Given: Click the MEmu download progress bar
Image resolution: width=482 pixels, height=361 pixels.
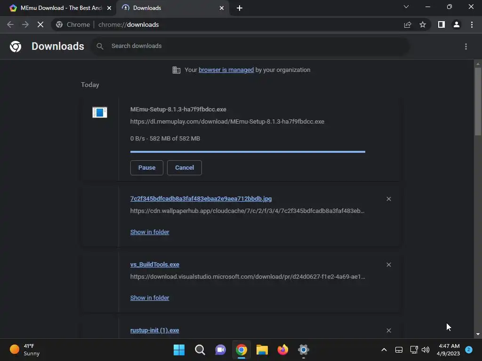Looking at the screenshot, I should coord(248,152).
